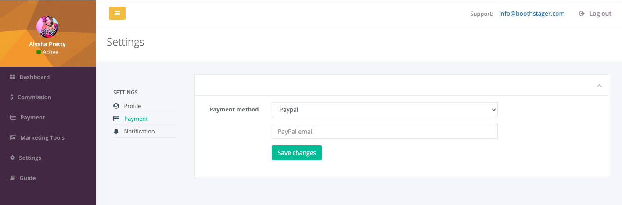Screen dimensions: 622x205
Task: Click the Notification bell icon
Action: [116, 131]
